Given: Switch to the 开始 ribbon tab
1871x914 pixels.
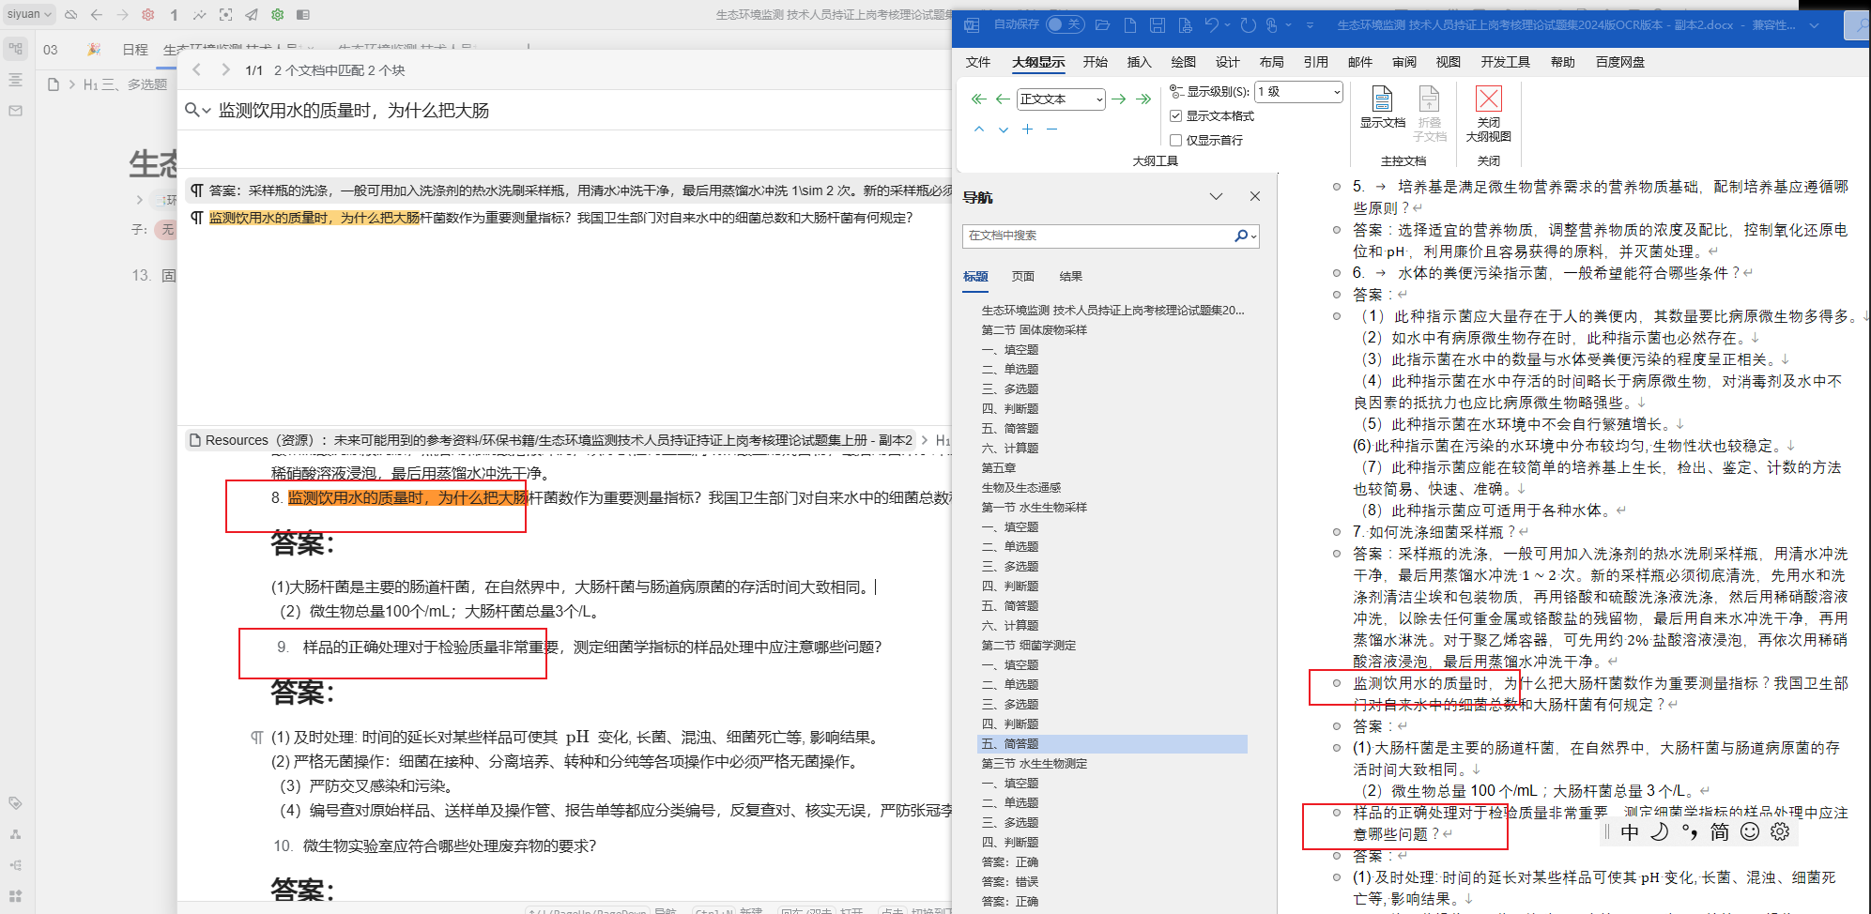Looking at the screenshot, I should pyautogui.click(x=1096, y=62).
